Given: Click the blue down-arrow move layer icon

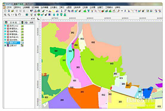Looking at the screenshot, I should [x=58, y=15].
